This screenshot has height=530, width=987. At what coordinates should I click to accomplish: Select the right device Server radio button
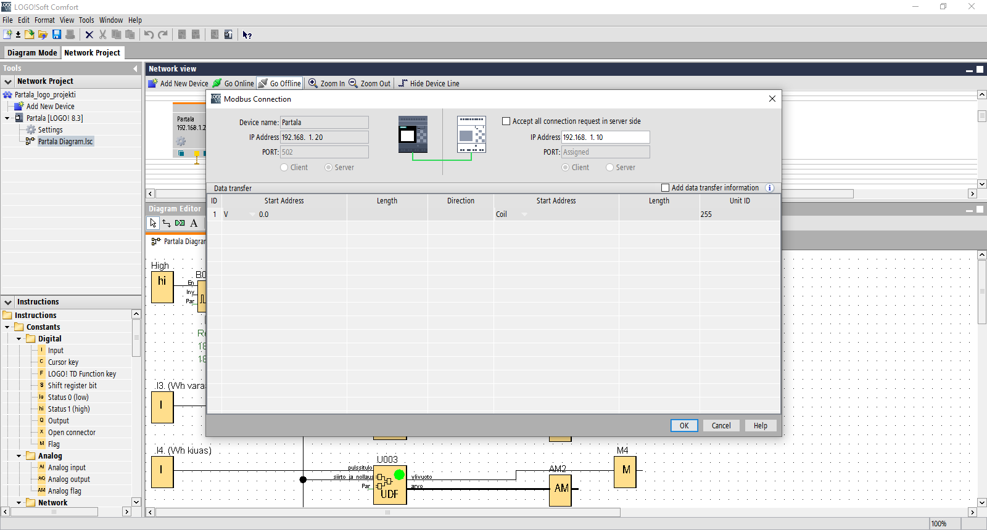coord(610,168)
